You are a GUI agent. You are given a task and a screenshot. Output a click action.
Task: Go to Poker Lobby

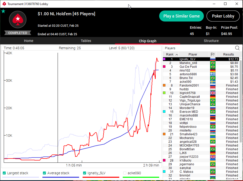(x=223, y=16)
